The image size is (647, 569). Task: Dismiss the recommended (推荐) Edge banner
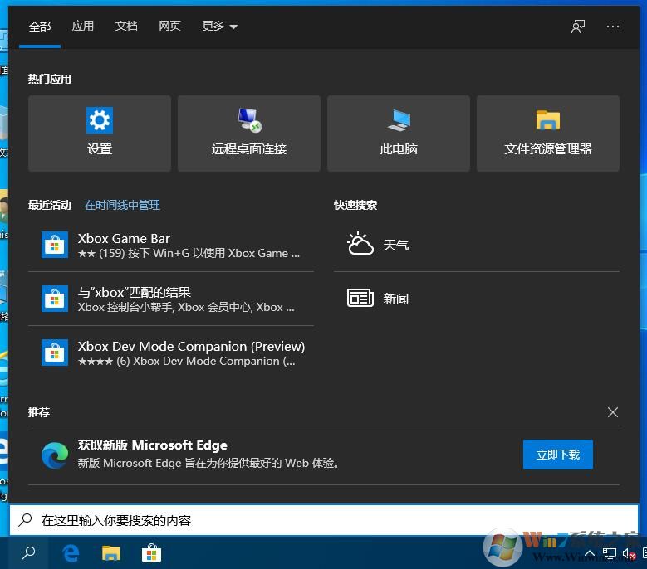(x=613, y=412)
